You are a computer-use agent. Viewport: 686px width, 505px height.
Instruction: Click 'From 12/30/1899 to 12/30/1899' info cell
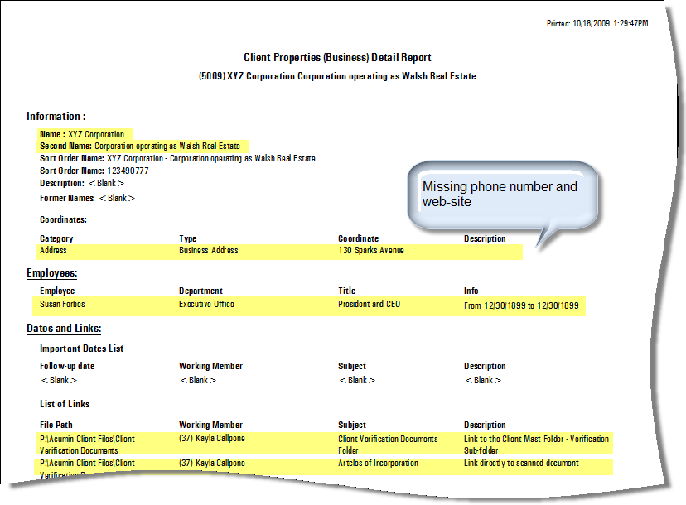pos(521,305)
